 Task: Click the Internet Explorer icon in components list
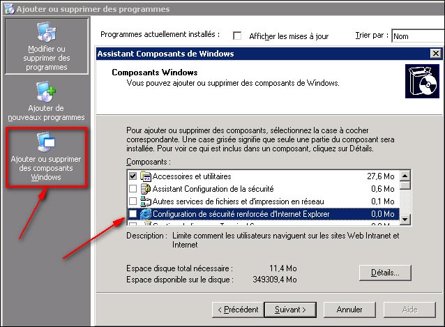pos(146,214)
